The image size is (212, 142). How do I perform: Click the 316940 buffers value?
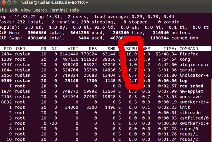coord(161,33)
